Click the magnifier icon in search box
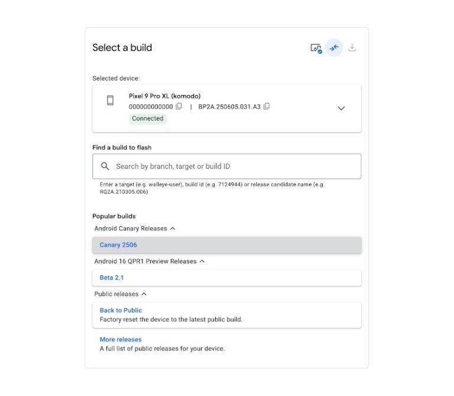This screenshot has width=454, height=396. click(x=105, y=166)
